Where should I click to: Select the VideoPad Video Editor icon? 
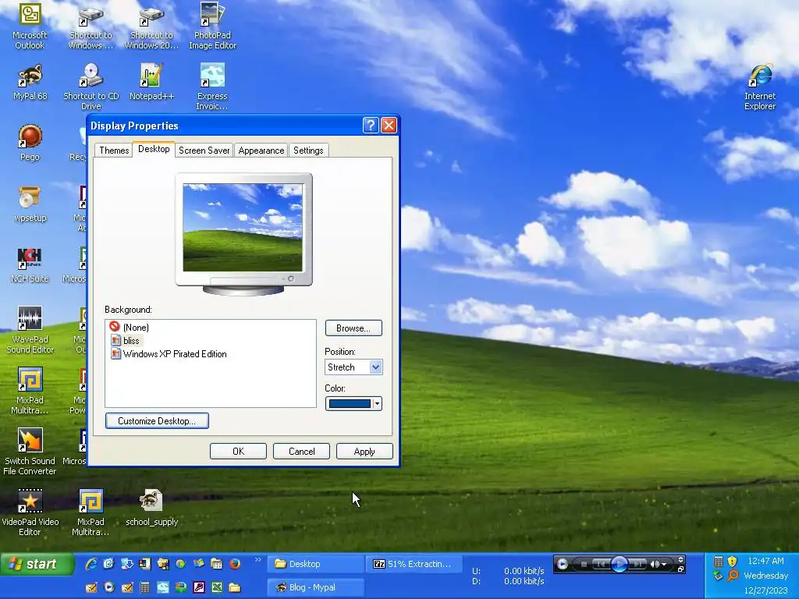pos(30,512)
